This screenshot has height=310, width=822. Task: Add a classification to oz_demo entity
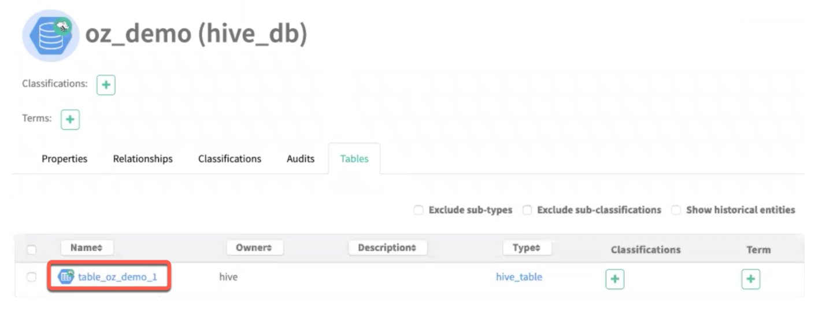tap(106, 85)
